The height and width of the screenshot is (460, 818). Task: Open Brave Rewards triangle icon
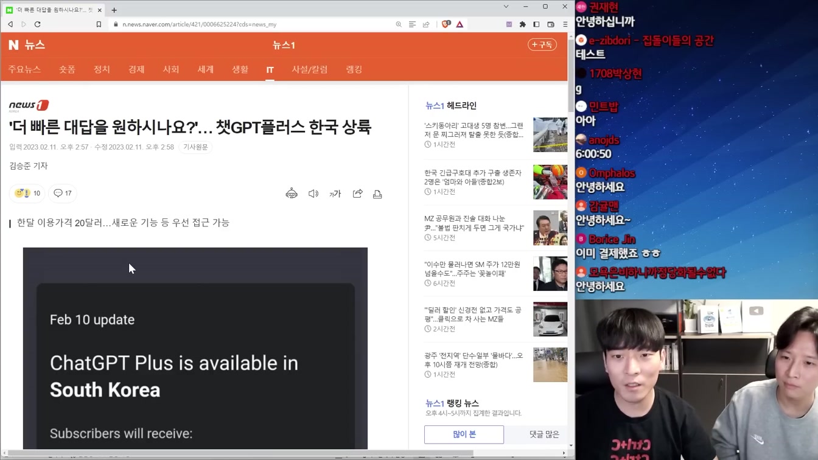coord(460,24)
